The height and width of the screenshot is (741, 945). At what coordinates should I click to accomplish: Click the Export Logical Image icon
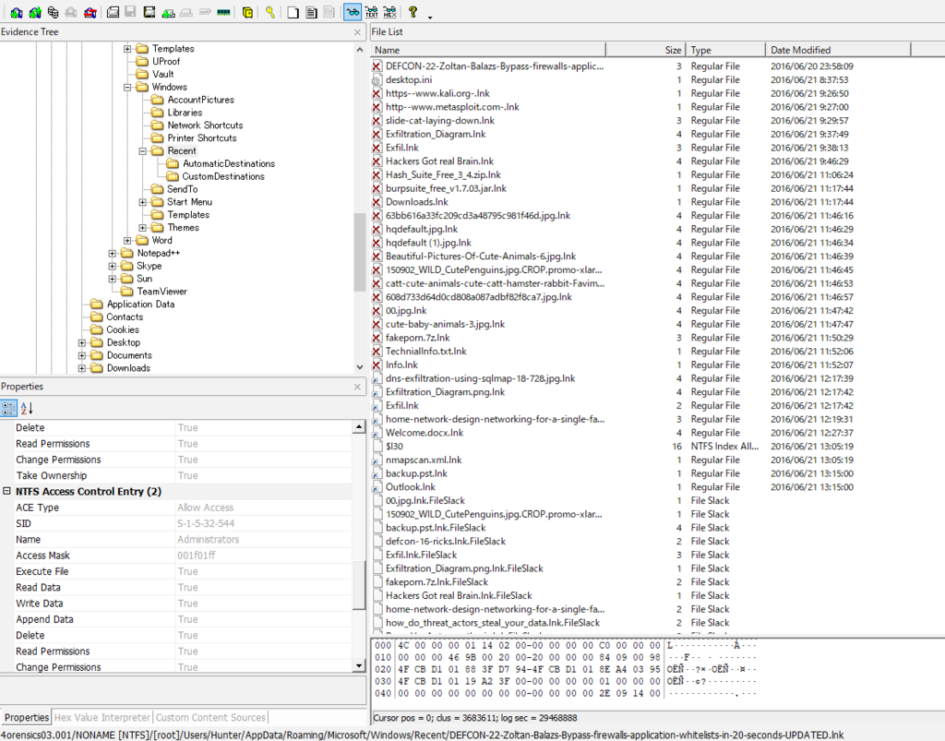point(150,12)
